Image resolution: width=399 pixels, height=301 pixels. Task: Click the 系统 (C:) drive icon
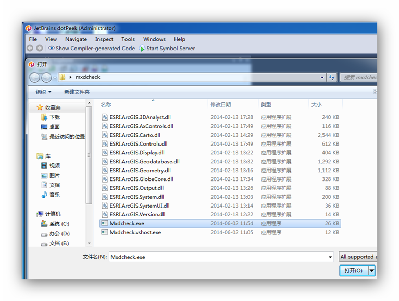[x=44, y=224]
